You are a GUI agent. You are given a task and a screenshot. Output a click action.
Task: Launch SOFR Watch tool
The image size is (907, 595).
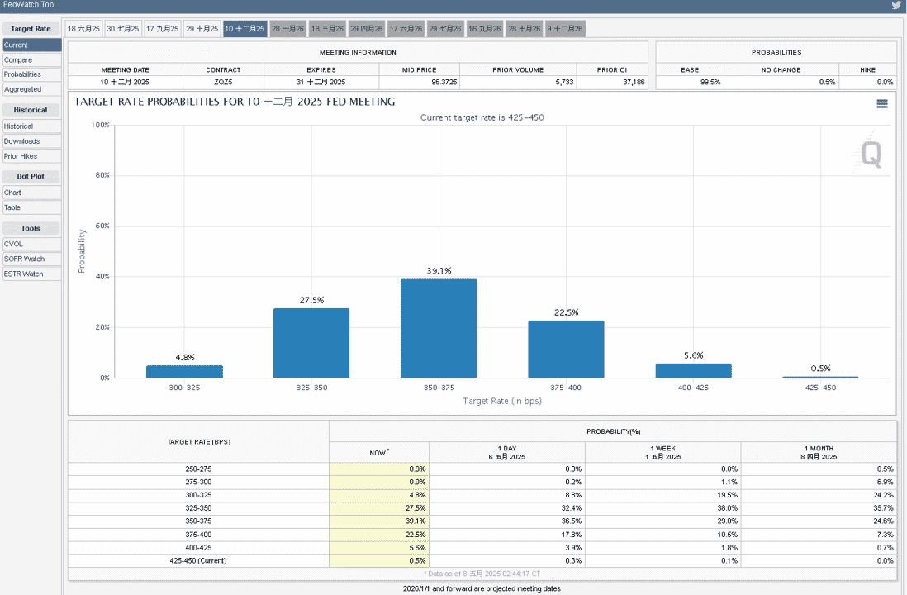click(32, 259)
